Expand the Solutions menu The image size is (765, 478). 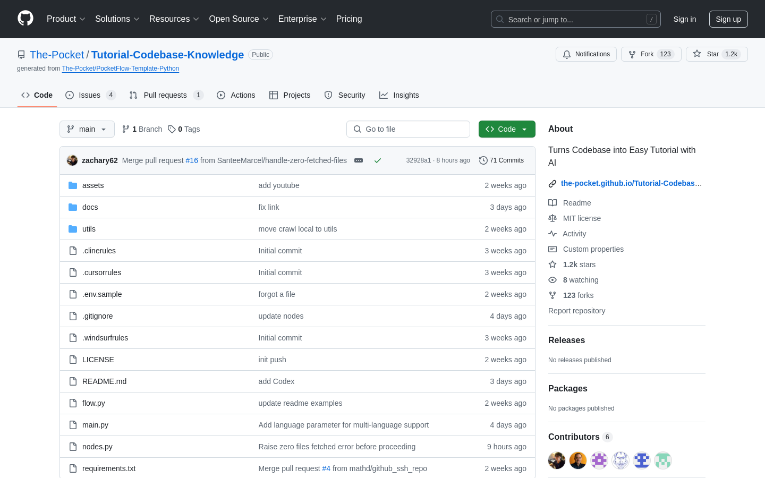[x=117, y=19]
